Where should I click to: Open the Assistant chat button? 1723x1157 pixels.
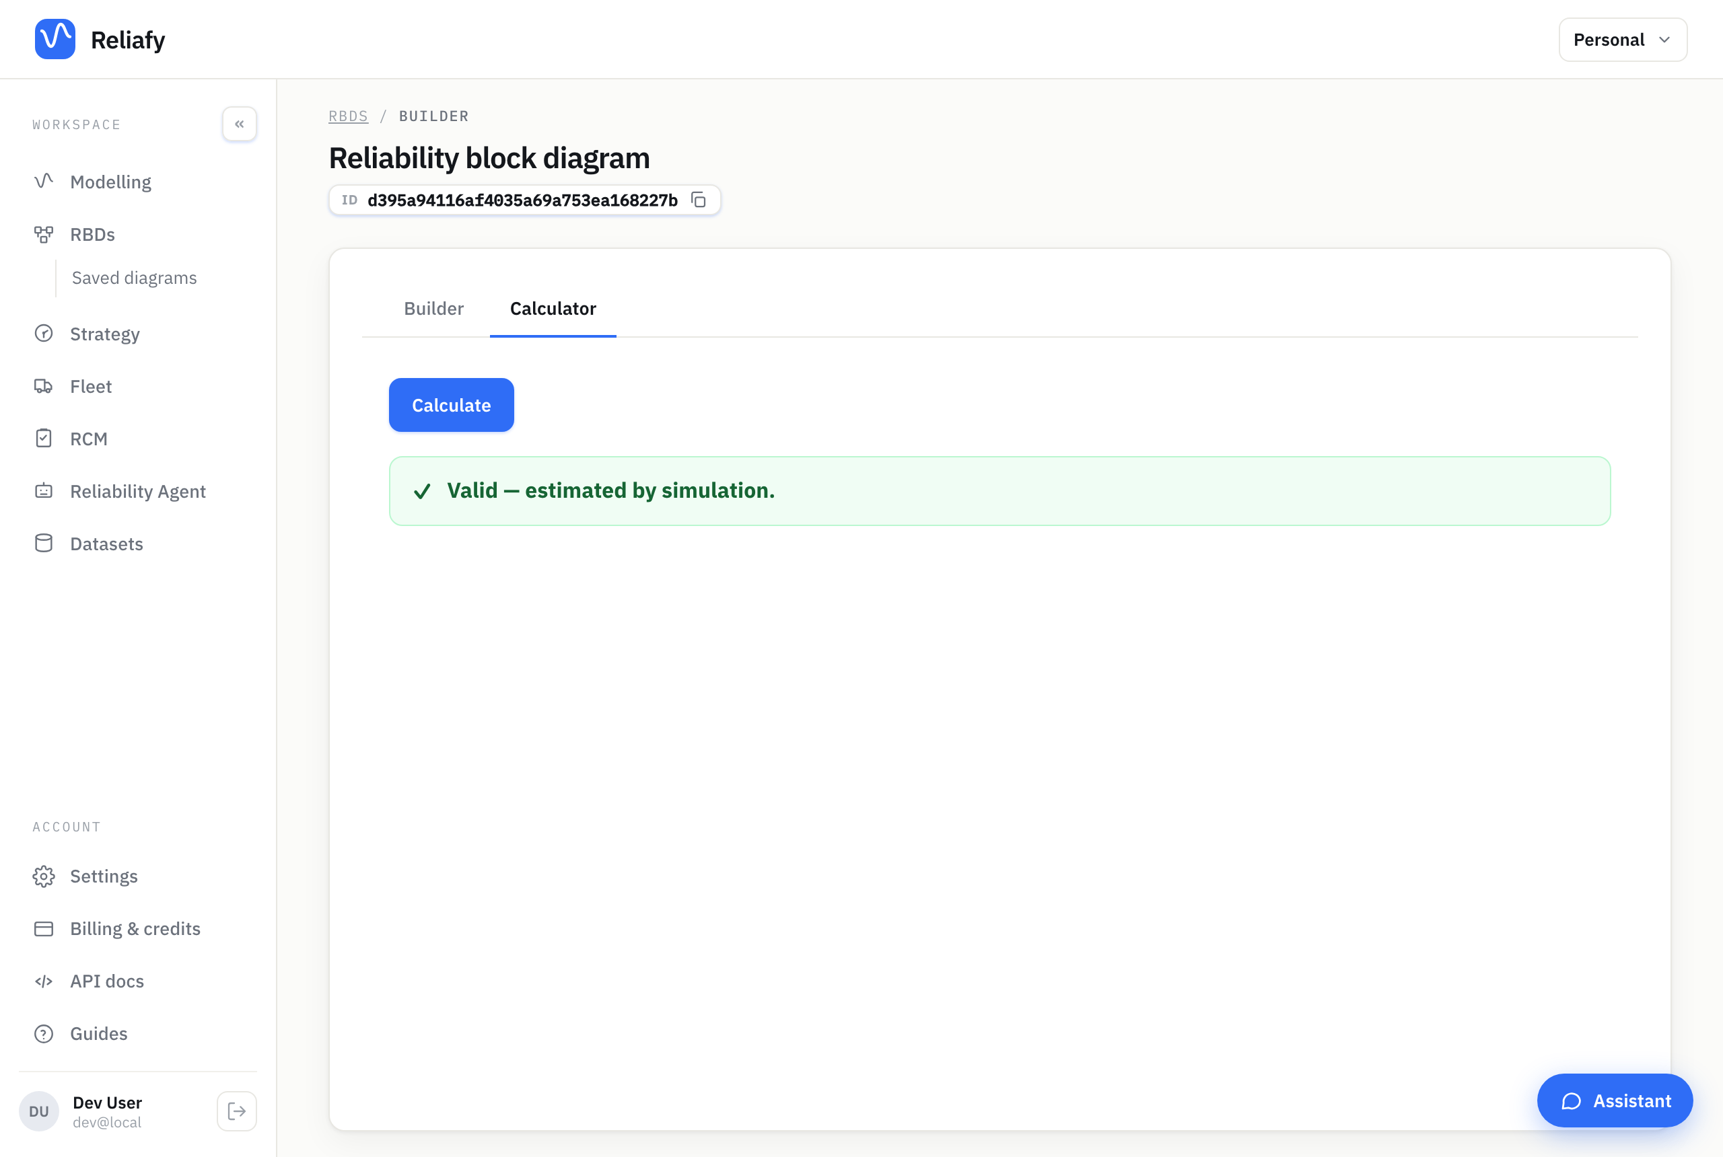click(1615, 1100)
